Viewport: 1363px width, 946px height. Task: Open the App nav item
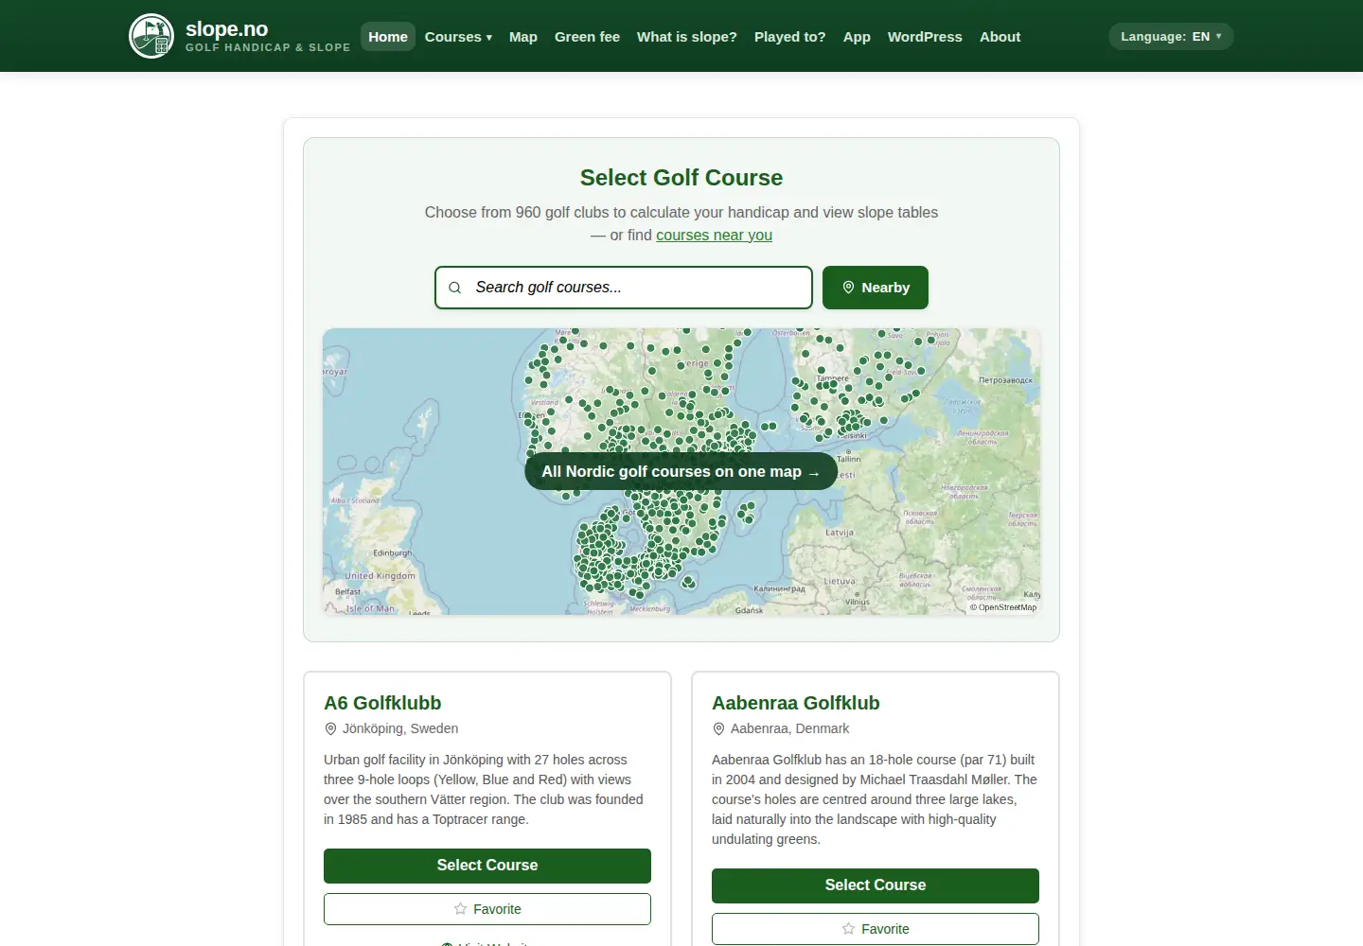857,37
